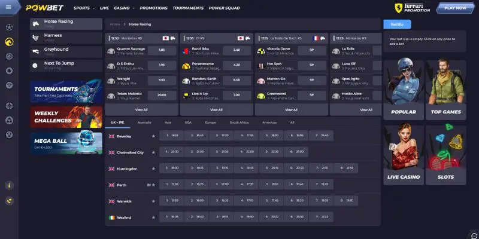Click the horse icon beside Monbetsu R8 header

click(173, 38)
